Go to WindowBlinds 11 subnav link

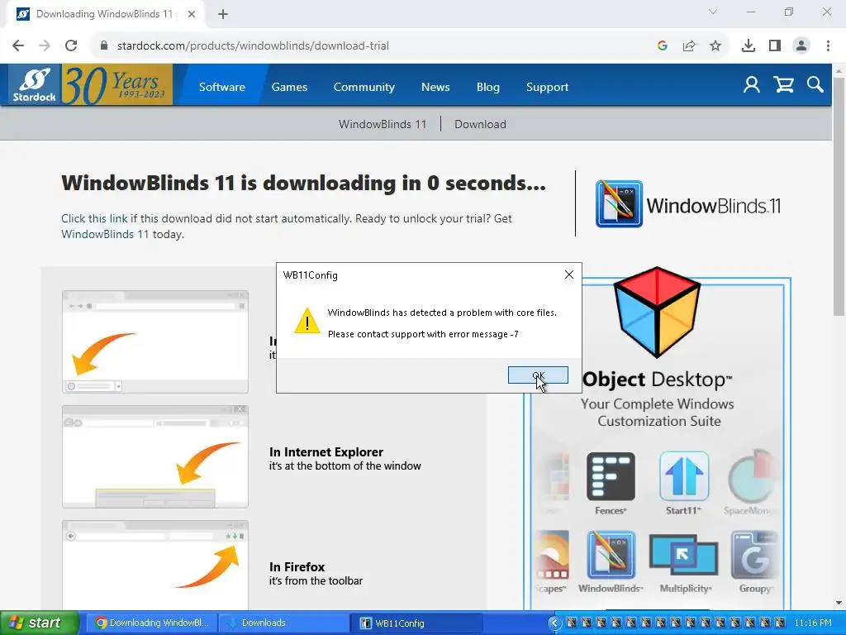click(x=382, y=124)
